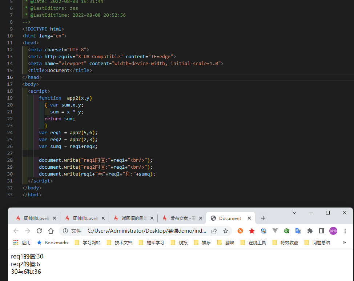Open a new tab with the plus button
The width and height of the screenshot is (354, 281).
[x=263, y=218]
